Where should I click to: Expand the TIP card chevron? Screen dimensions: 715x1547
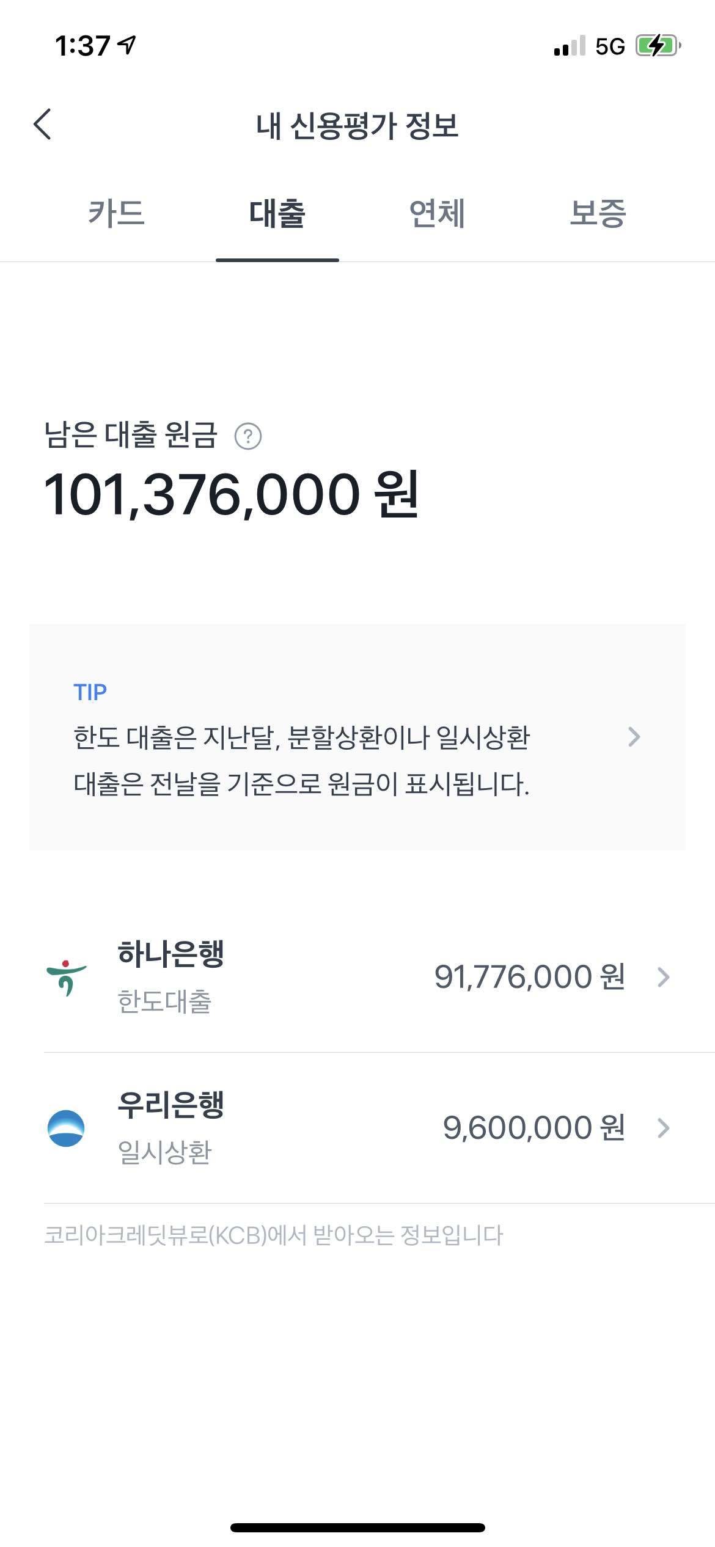(x=634, y=737)
